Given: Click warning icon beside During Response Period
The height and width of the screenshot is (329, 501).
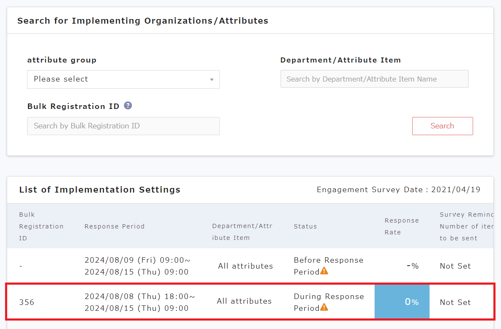Looking at the screenshot, I should tap(324, 307).
